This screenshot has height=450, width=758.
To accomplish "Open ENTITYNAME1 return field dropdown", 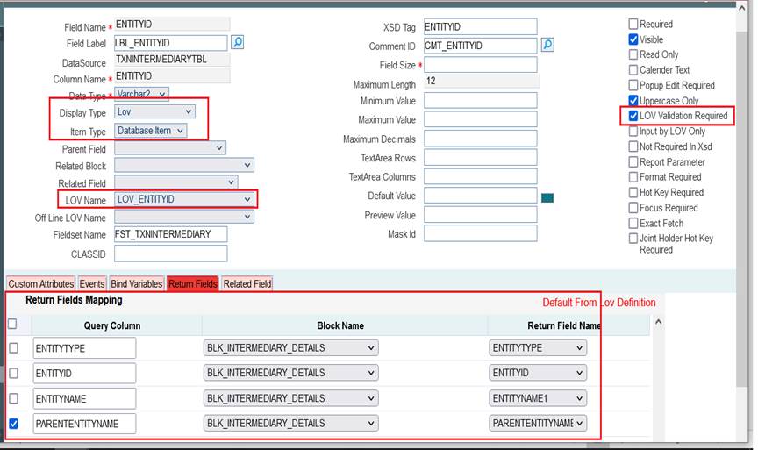I will click(x=538, y=398).
